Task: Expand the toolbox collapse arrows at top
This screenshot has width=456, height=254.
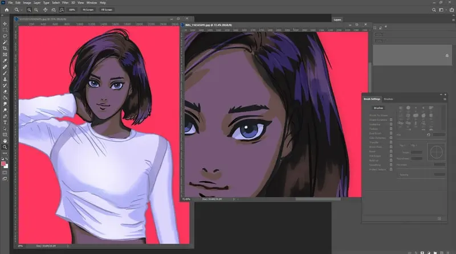Action: 3,16
